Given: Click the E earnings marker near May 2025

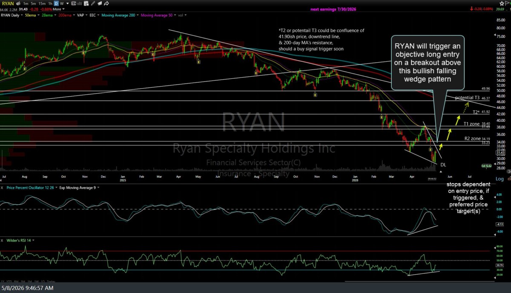Looking at the screenshot, I should pyautogui.click(x=199, y=62).
